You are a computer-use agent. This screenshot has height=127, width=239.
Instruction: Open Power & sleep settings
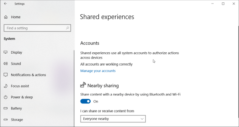[x=22, y=97]
